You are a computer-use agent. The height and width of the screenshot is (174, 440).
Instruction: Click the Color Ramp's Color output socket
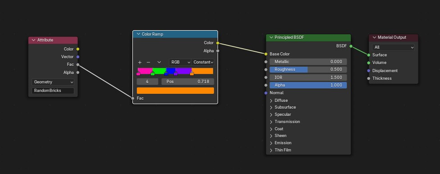pyautogui.click(x=218, y=43)
